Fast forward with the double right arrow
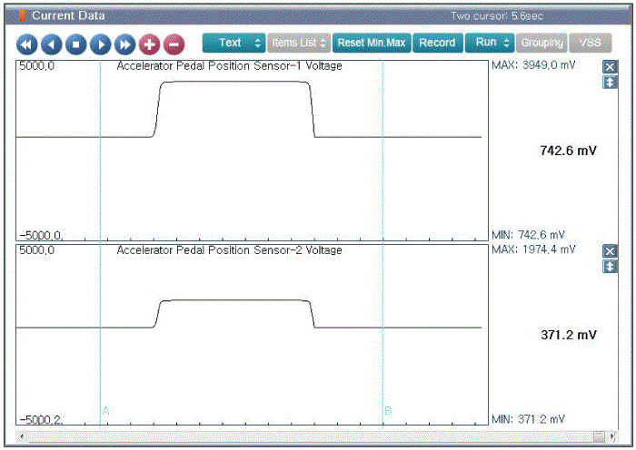Viewport: 636px width, 450px height. tap(125, 44)
